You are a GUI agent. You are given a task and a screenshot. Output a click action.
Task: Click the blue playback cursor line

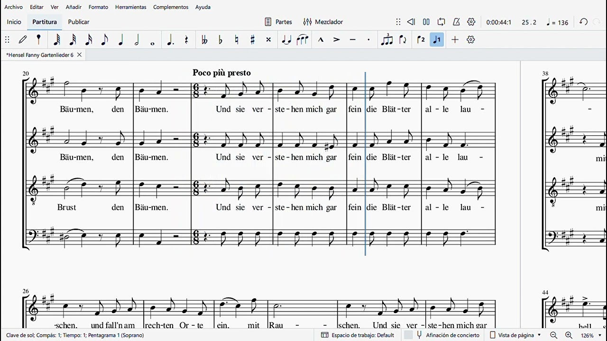(365, 163)
